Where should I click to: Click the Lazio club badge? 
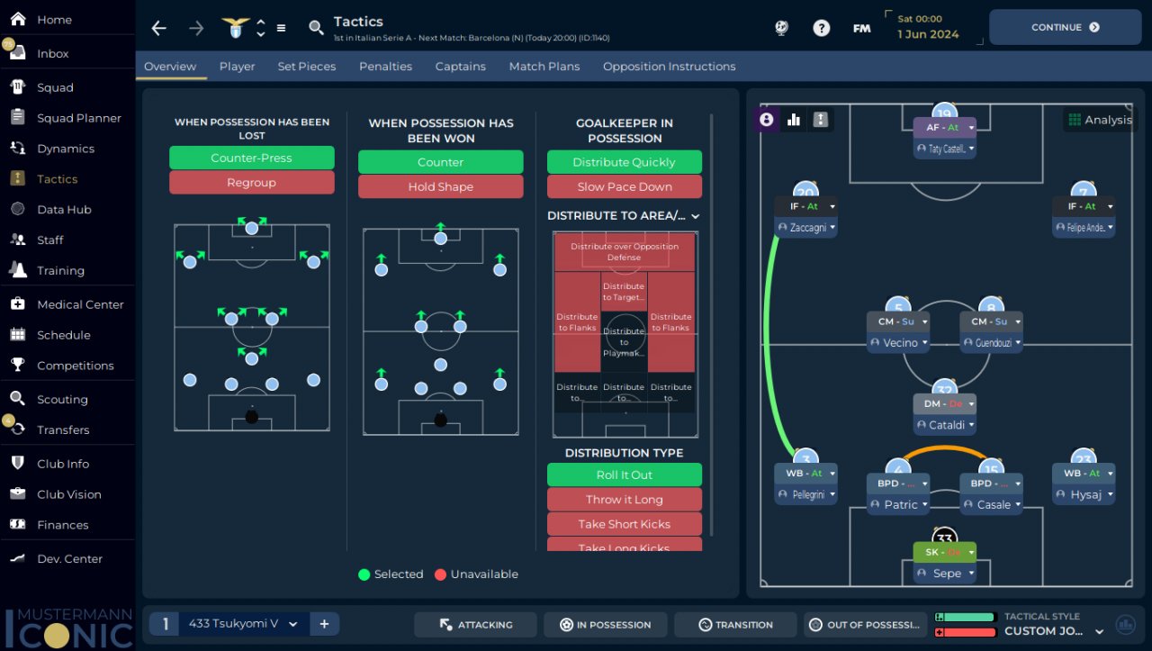tap(236, 27)
